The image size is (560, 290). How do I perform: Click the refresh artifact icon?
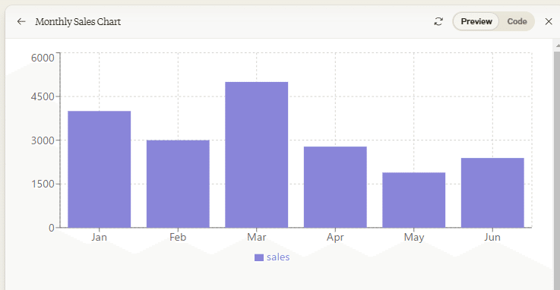[x=438, y=22]
